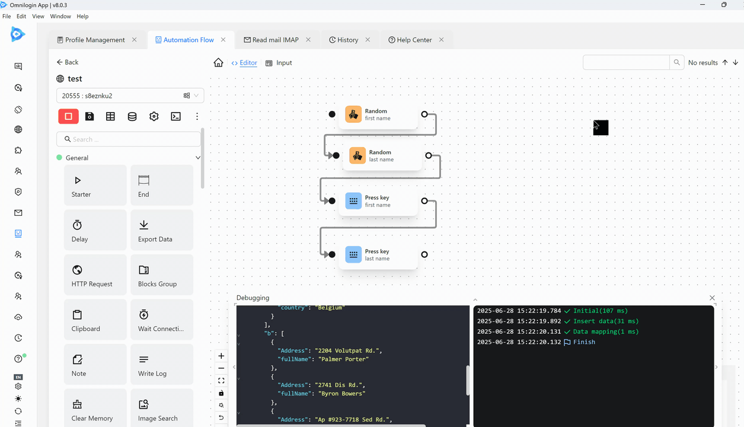Viewport: 744px width, 427px height.
Task: Click the home icon above canvas
Action: click(x=219, y=63)
